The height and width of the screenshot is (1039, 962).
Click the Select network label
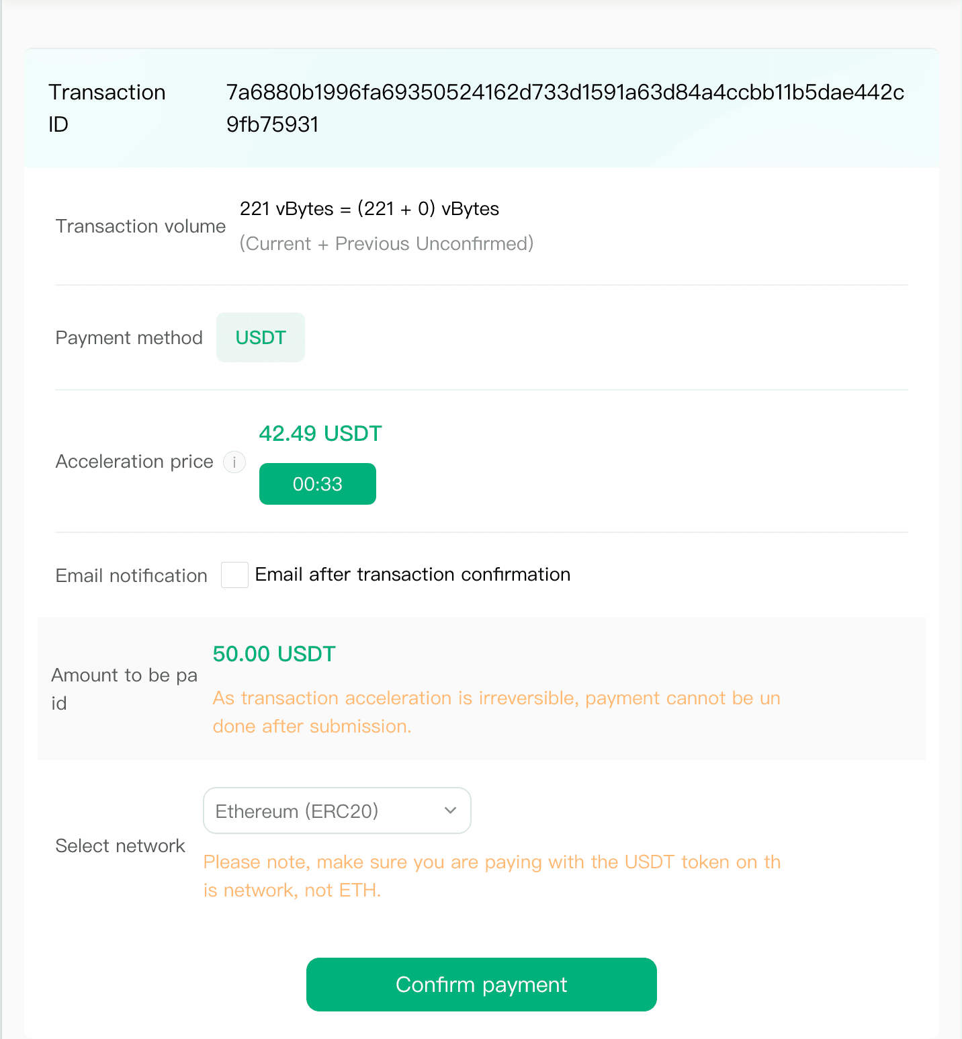[120, 845]
